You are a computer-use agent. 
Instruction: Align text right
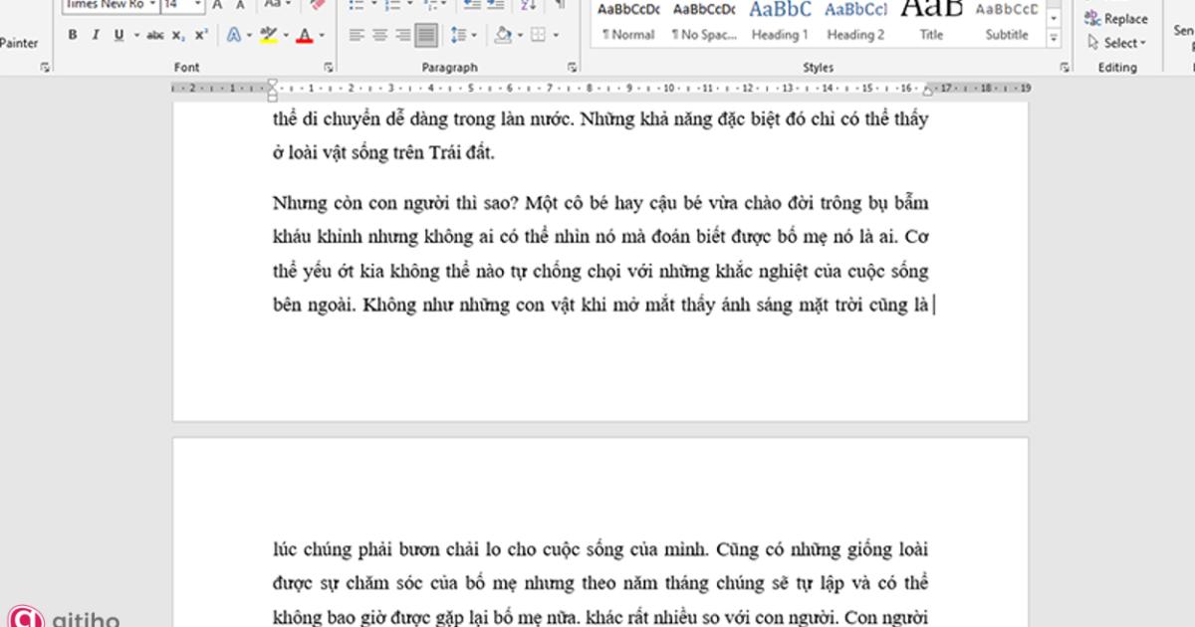click(x=402, y=35)
